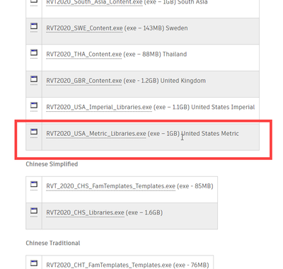Screen dimensions: 283x269
Task: Download RVT2020_CHS_Libraries.exe
Action: coord(85,212)
